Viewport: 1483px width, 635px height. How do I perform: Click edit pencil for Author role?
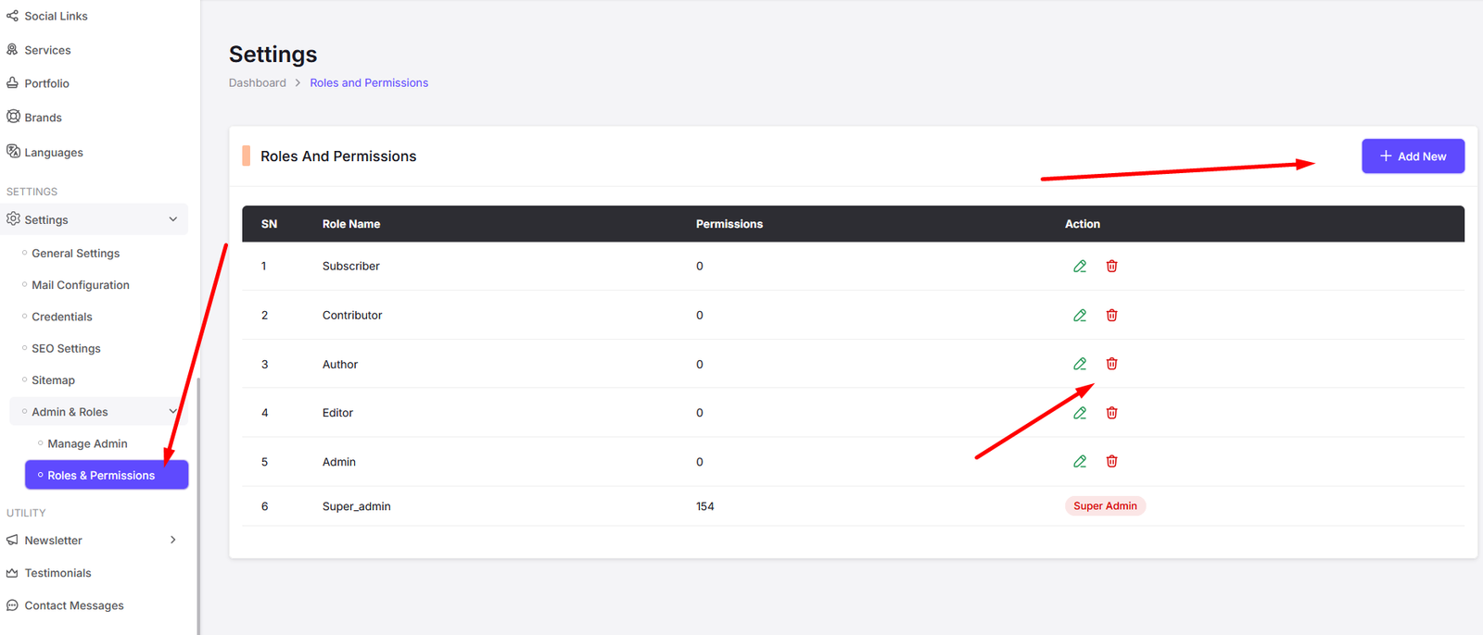point(1080,364)
